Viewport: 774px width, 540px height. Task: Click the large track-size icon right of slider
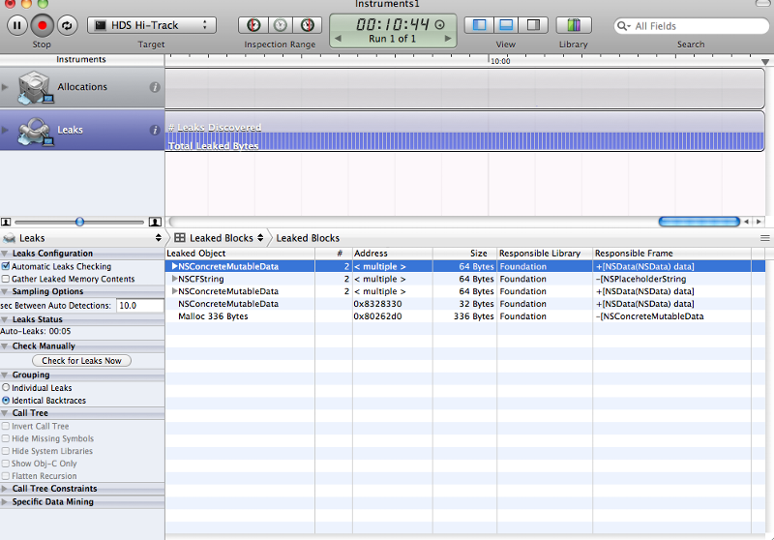pos(155,223)
